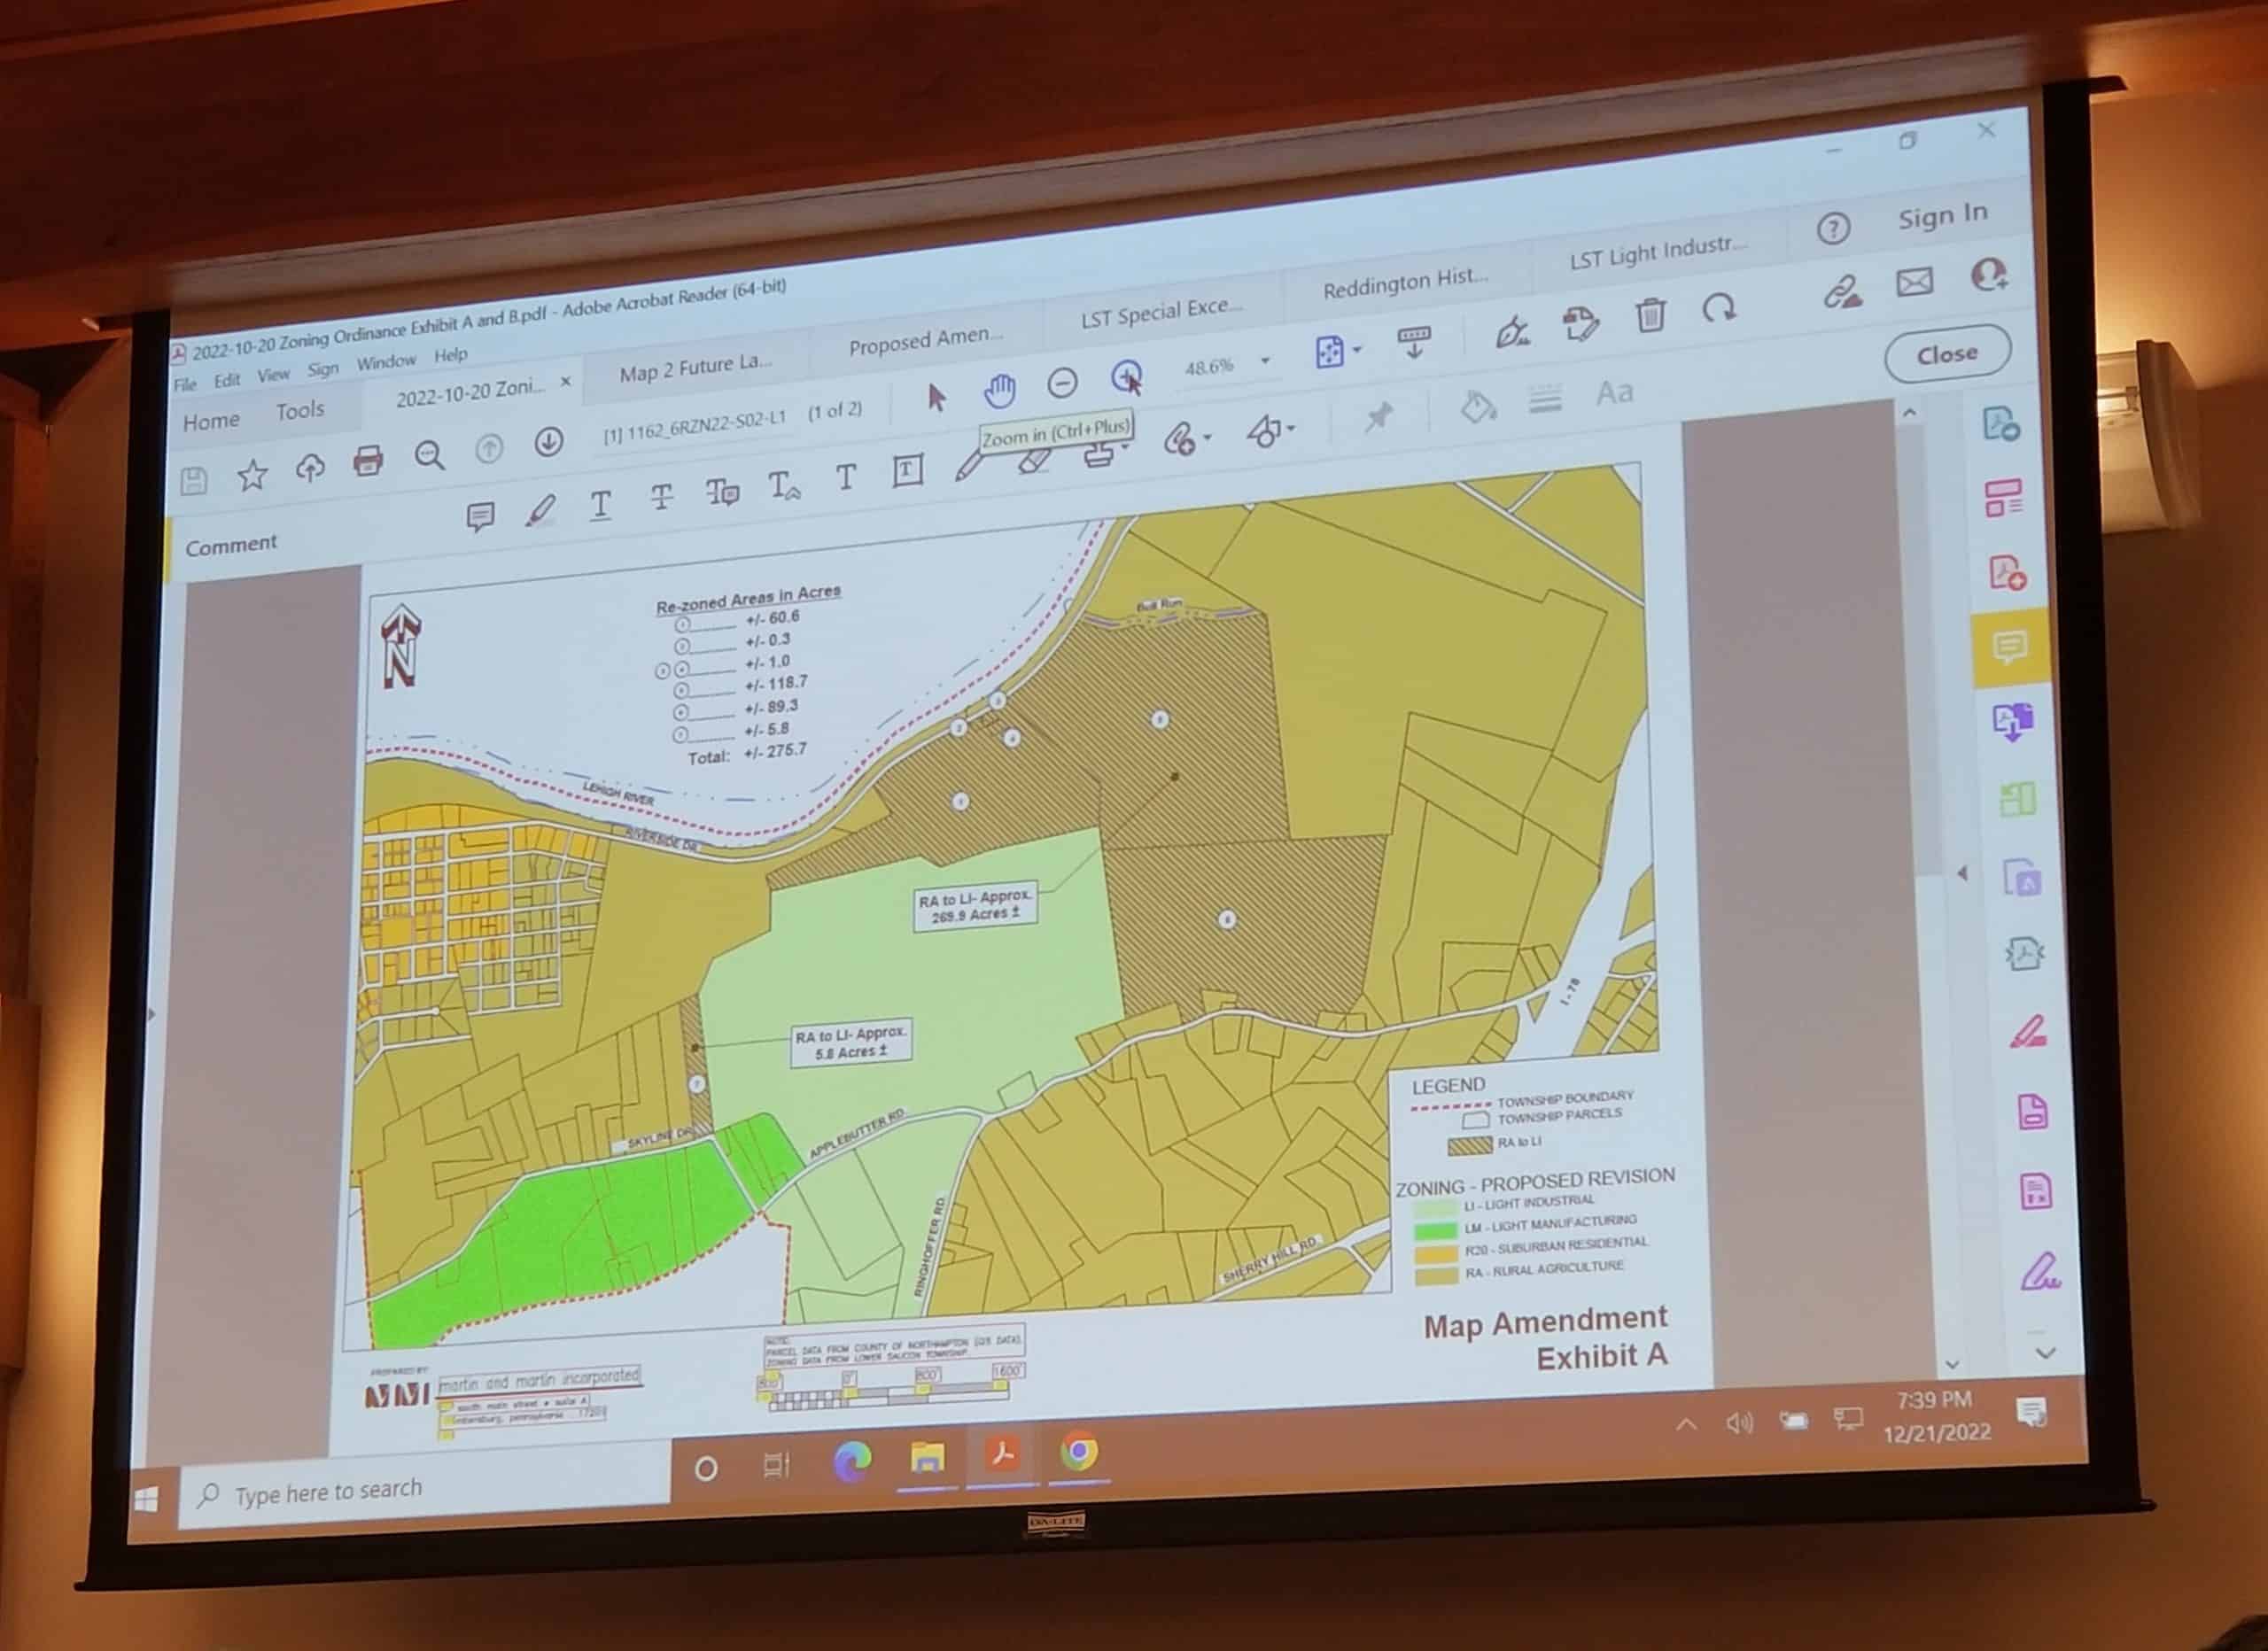
Task: Open the annotation color picker bucket
Action: 1477,406
